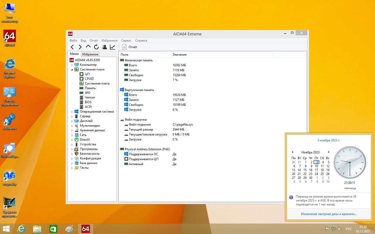Go to the next month in the calendar
Viewport: 375px width, 234px height.
tap(329, 152)
